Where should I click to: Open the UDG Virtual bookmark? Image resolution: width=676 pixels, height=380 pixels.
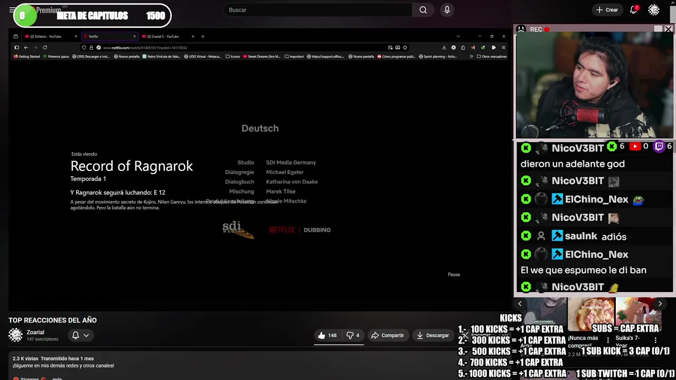[203, 56]
